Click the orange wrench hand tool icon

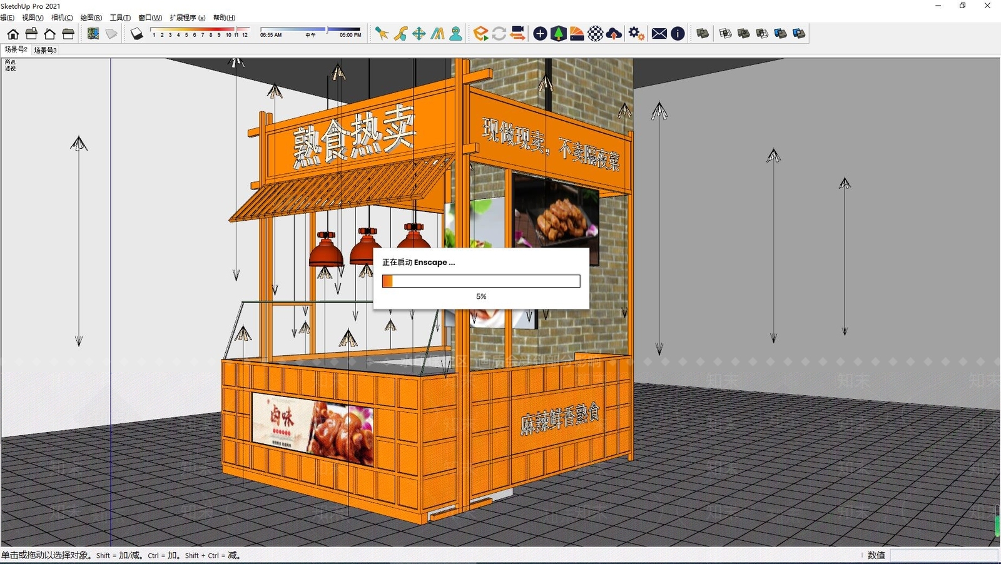(400, 34)
